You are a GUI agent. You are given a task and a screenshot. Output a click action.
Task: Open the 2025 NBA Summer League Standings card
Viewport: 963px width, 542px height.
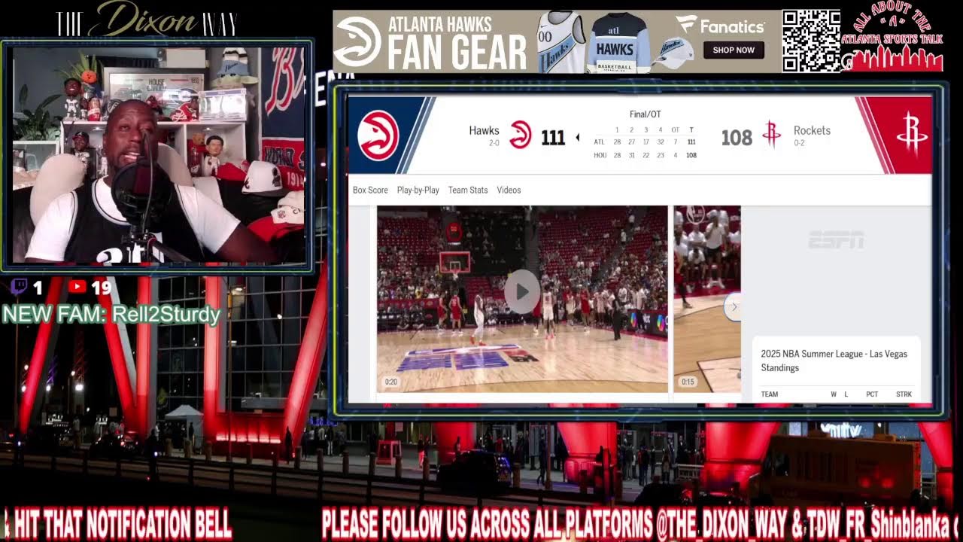tap(834, 361)
